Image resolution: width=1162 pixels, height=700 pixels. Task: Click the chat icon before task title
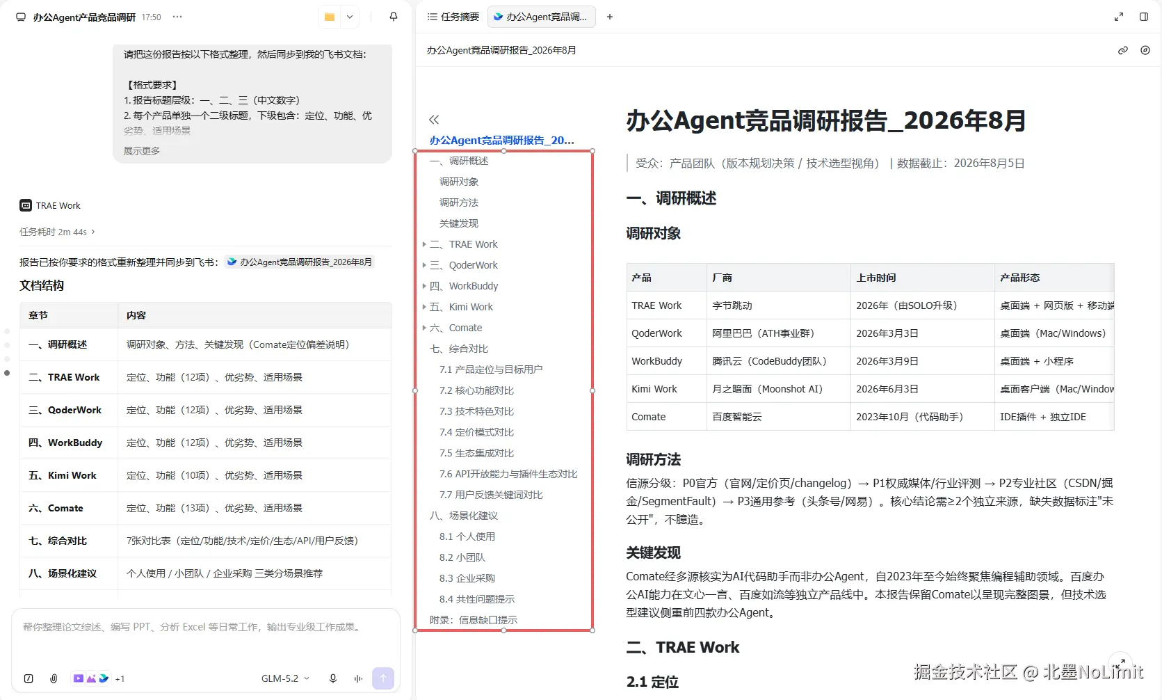[21, 17]
